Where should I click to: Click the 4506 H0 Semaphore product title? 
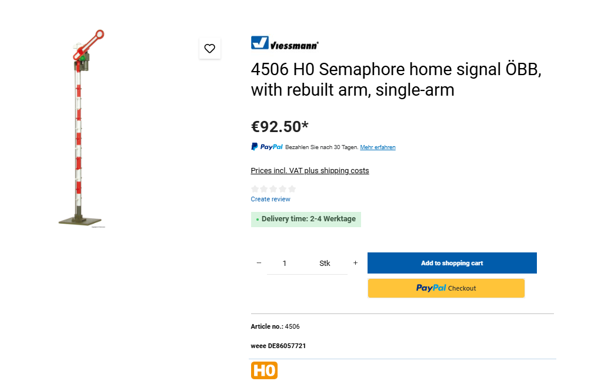pyautogui.click(x=395, y=80)
